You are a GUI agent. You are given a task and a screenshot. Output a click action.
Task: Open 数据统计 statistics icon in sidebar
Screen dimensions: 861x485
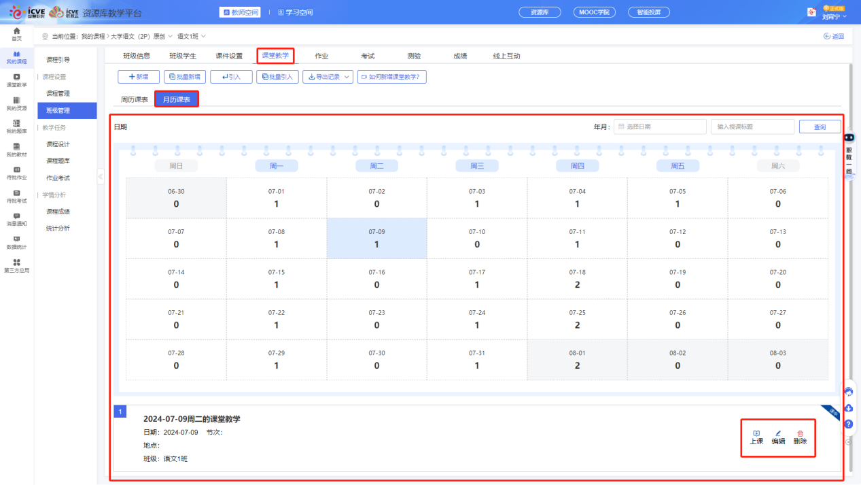click(x=16, y=239)
